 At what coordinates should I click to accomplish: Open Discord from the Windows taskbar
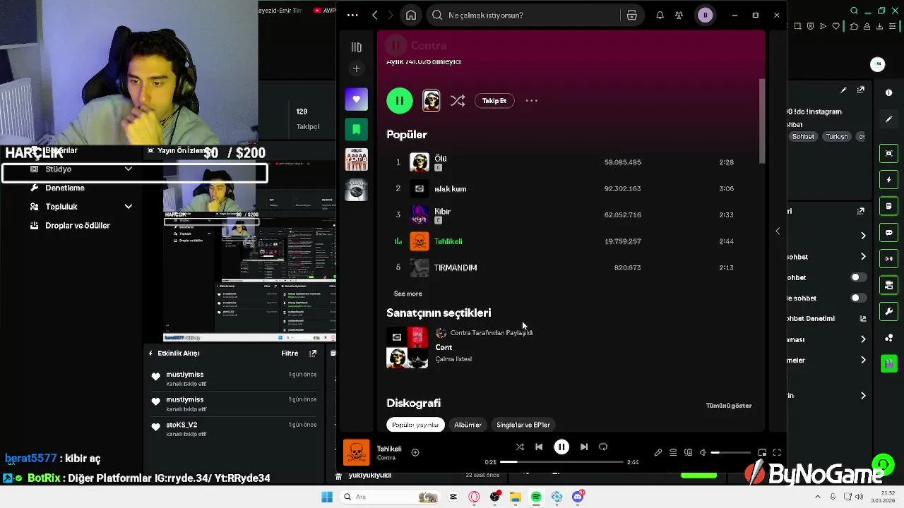(x=578, y=497)
